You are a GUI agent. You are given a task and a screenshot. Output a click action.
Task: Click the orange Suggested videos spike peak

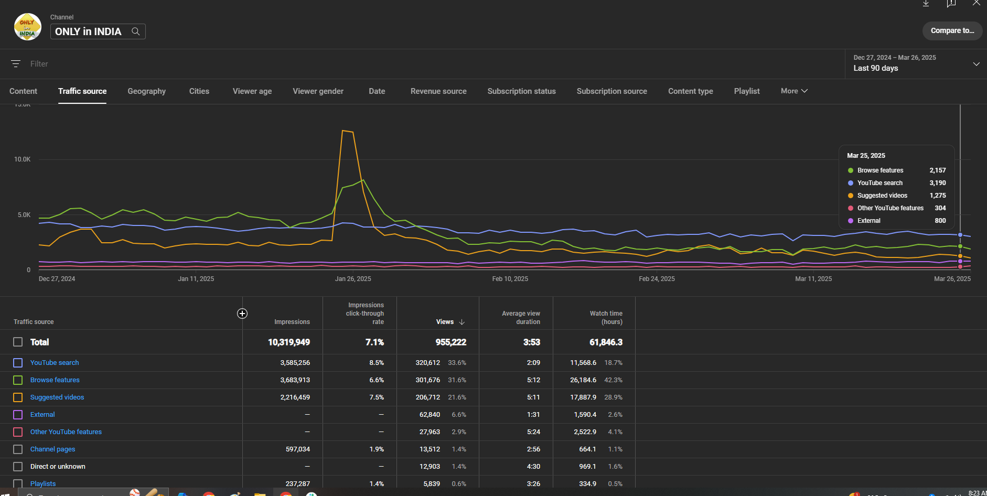343,131
